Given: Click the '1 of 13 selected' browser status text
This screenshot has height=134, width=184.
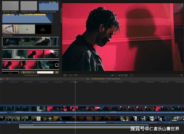Looking at the screenshot, I should point(31,75).
